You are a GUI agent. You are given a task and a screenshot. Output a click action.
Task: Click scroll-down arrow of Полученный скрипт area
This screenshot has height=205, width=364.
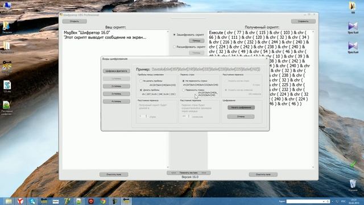point(313,167)
